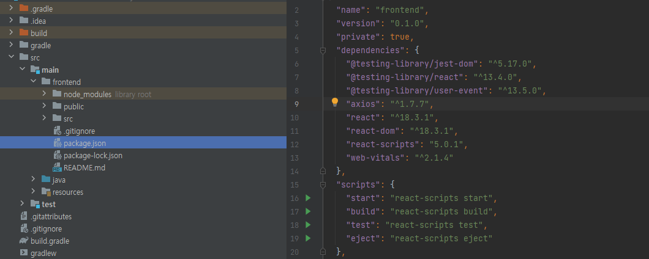Click the public folder icon
The width and height of the screenshot is (649, 259).
click(57, 106)
